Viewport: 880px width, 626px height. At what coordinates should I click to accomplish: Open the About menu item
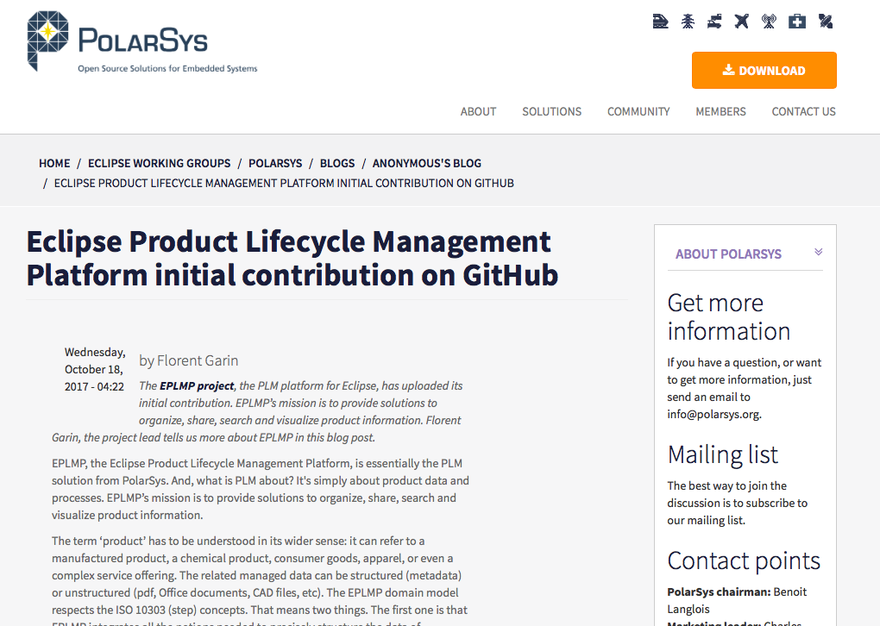[478, 111]
